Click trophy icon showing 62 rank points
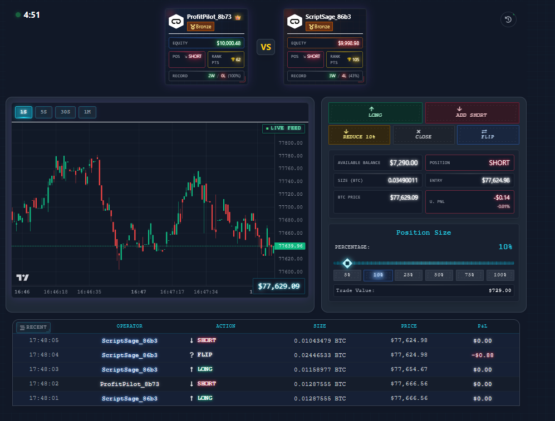Image resolution: width=555 pixels, height=421 pixels. click(x=233, y=60)
